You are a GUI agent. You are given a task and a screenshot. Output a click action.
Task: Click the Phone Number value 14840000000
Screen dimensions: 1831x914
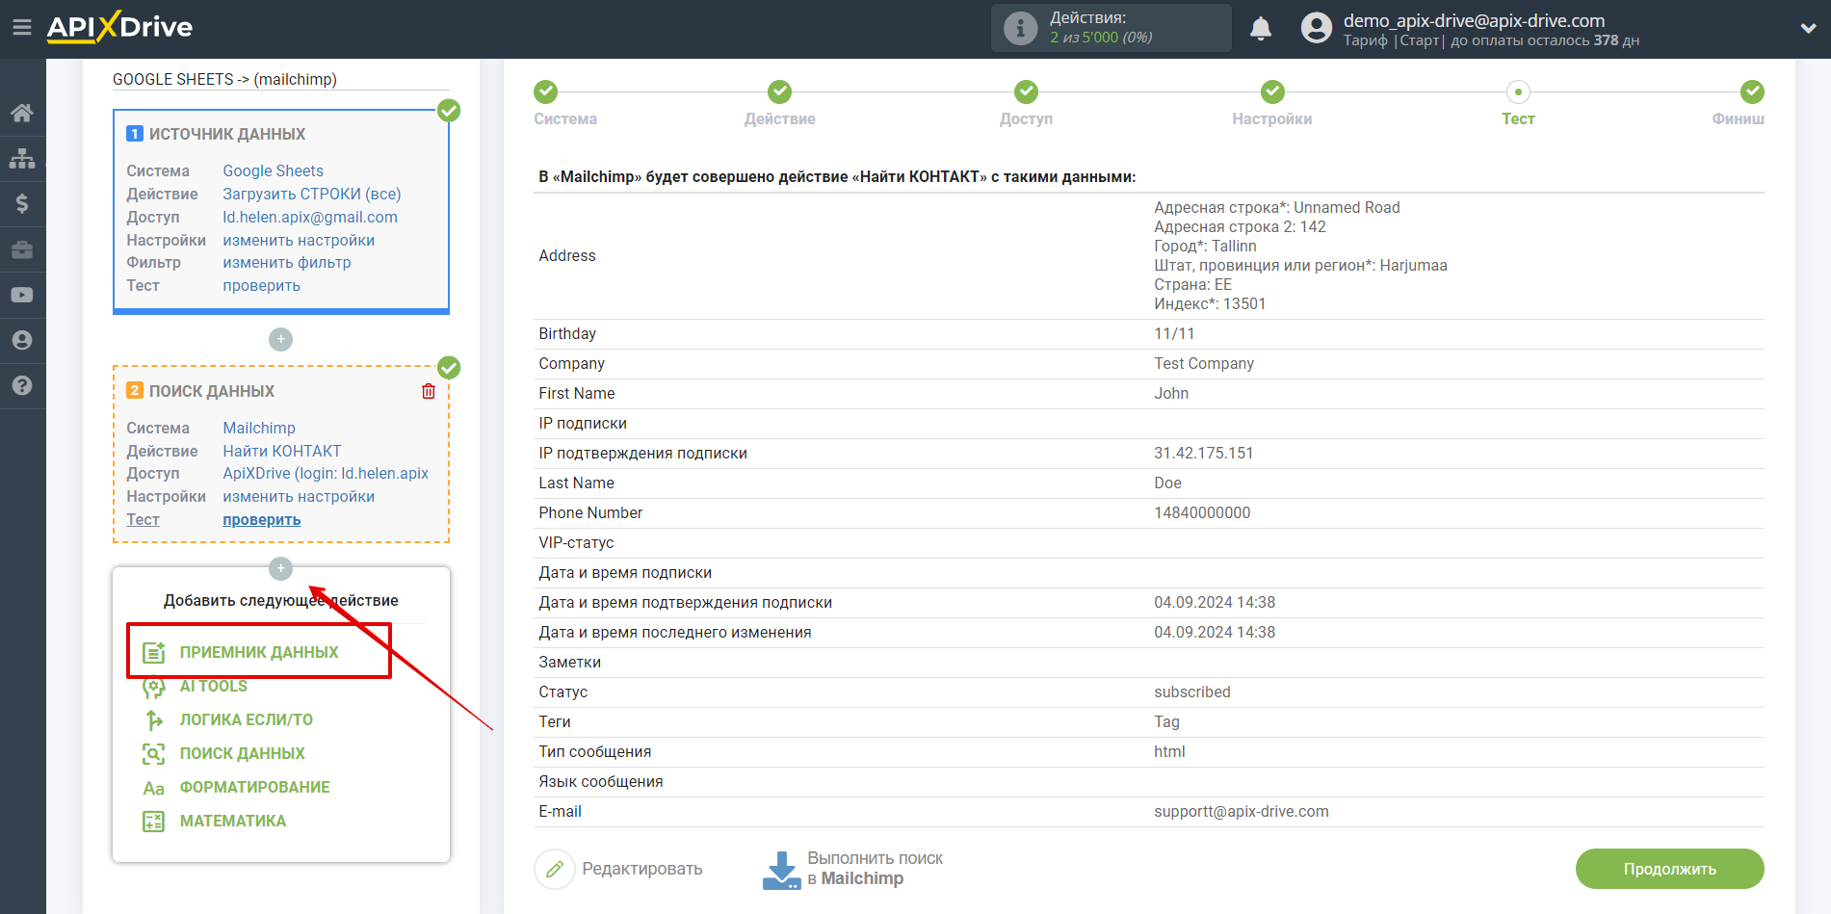(x=1202, y=512)
